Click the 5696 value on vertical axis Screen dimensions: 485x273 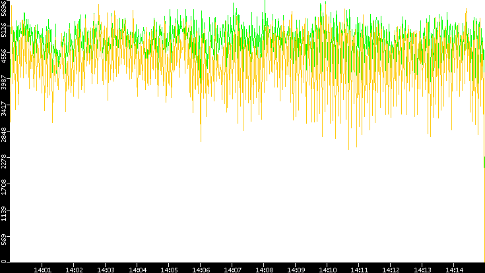(3, 8)
